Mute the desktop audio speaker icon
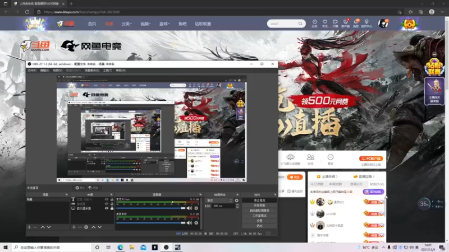Viewport: 449px width, 252px height. point(189,223)
